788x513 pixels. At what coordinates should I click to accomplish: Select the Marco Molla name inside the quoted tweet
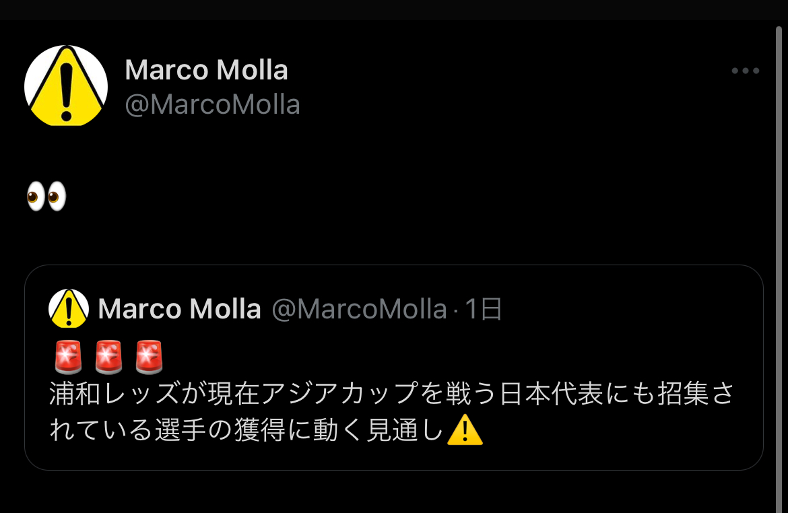pyautogui.click(x=179, y=308)
